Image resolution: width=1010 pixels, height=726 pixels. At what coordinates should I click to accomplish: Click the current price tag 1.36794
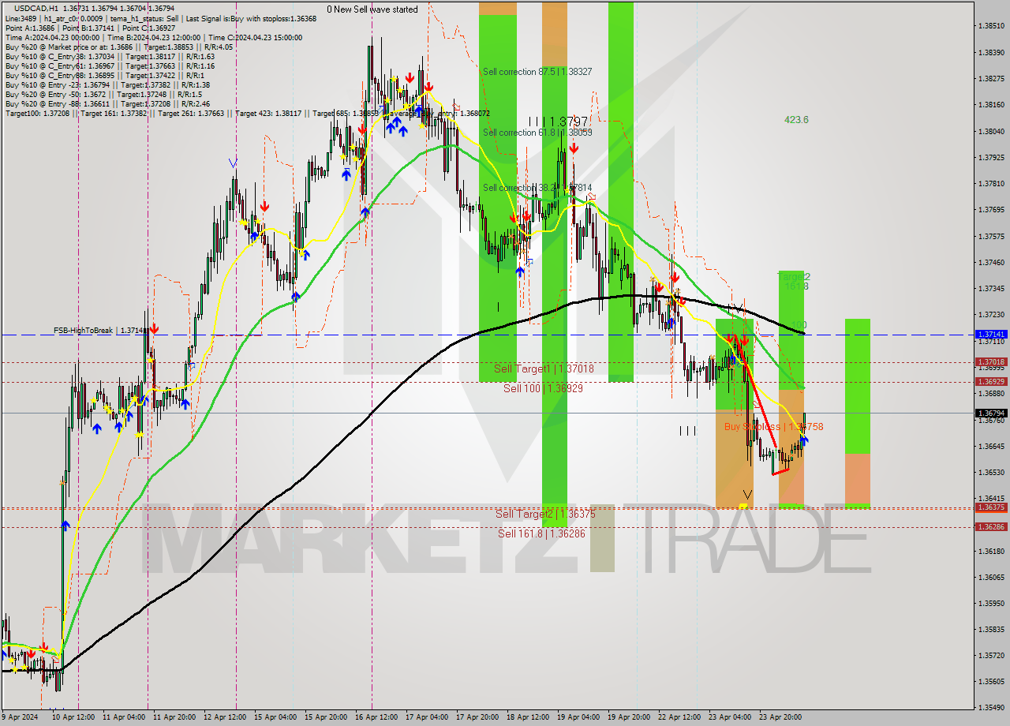pyautogui.click(x=990, y=413)
